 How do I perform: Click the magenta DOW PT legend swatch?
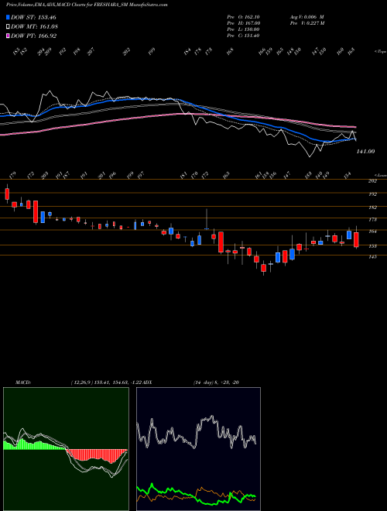click(x=8, y=36)
